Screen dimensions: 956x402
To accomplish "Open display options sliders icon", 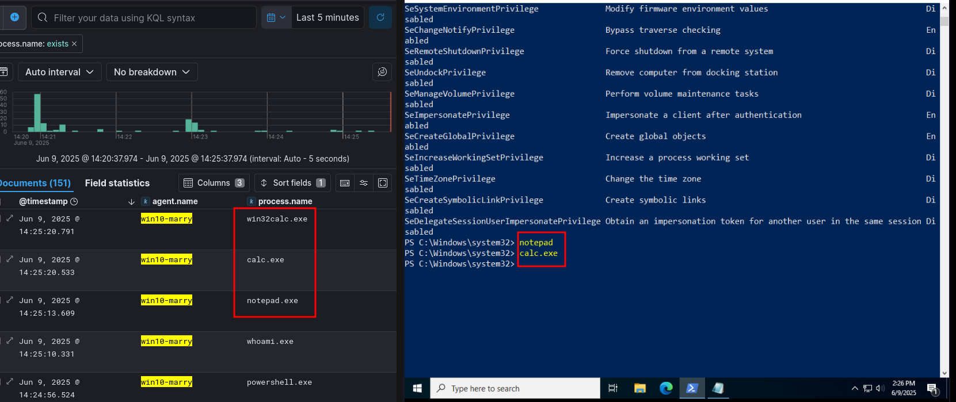I will pyautogui.click(x=364, y=183).
